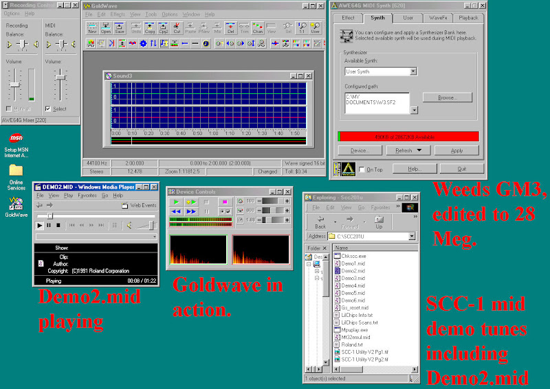
Task: Click the 1:1 zoom icon in GoldWave
Action: tap(302, 27)
